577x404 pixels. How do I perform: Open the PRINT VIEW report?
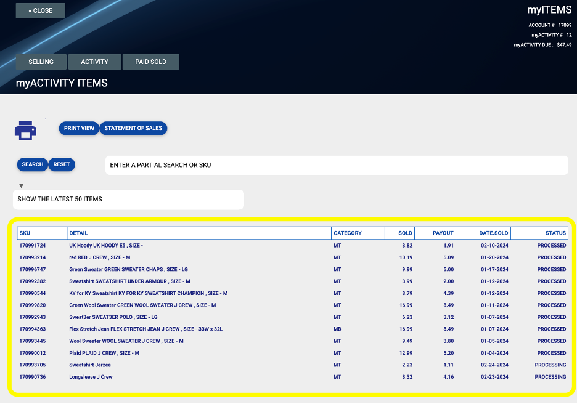[x=79, y=128]
